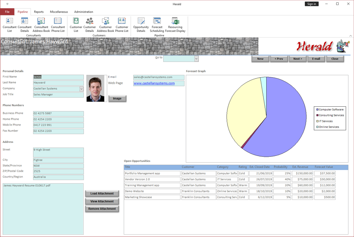
Task: Click the Job Title field
Action: 58,94
